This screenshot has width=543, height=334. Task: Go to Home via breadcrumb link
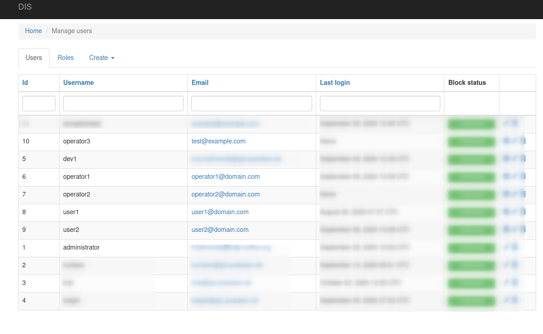(33, 31)
